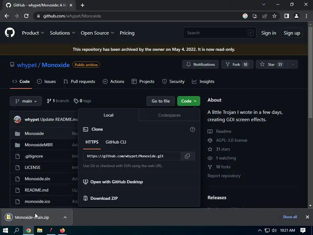Open the Projects tab
This screenshot has height=235, width=313.
click(143, 81)
